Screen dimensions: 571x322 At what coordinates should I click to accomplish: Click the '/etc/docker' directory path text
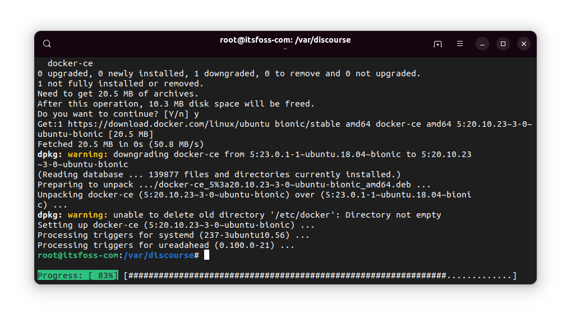(303, 215)
